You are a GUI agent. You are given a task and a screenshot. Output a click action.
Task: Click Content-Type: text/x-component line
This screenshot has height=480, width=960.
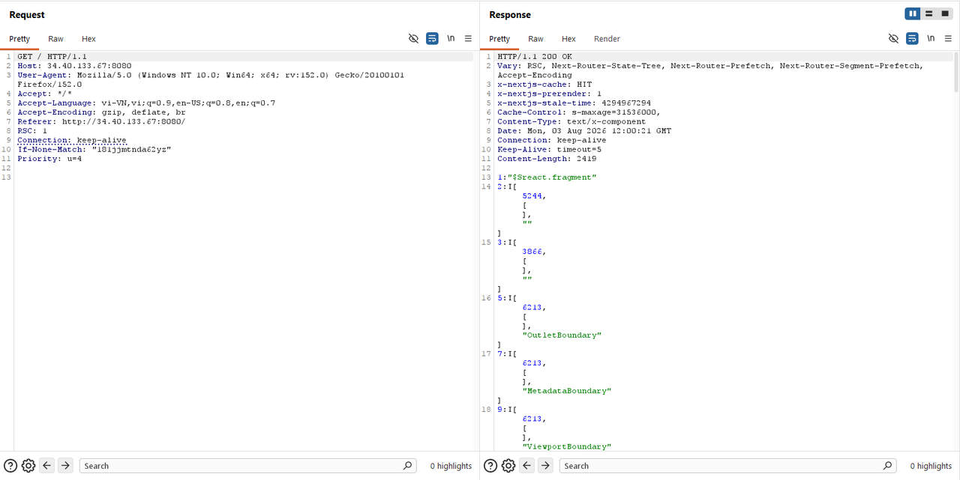(x=571, y=121)
